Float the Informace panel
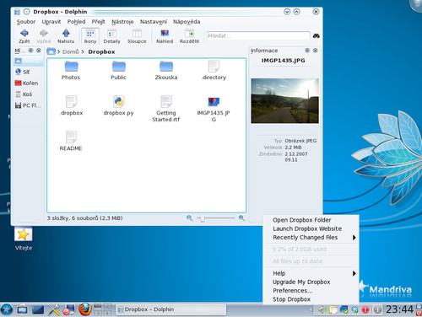The image size is (422, 317). (307, 51)
